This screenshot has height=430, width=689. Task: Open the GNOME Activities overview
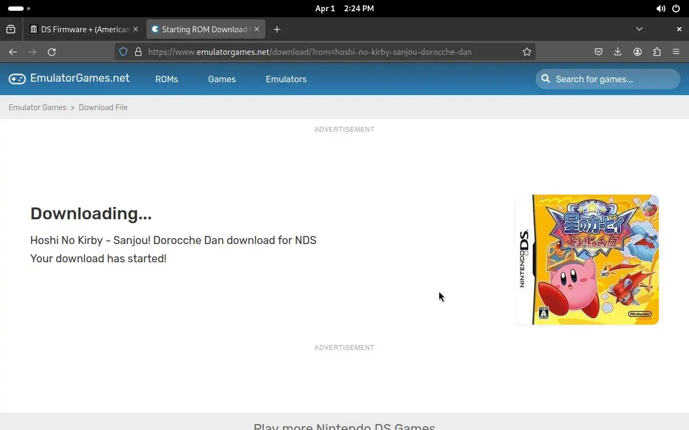point(19,9)
